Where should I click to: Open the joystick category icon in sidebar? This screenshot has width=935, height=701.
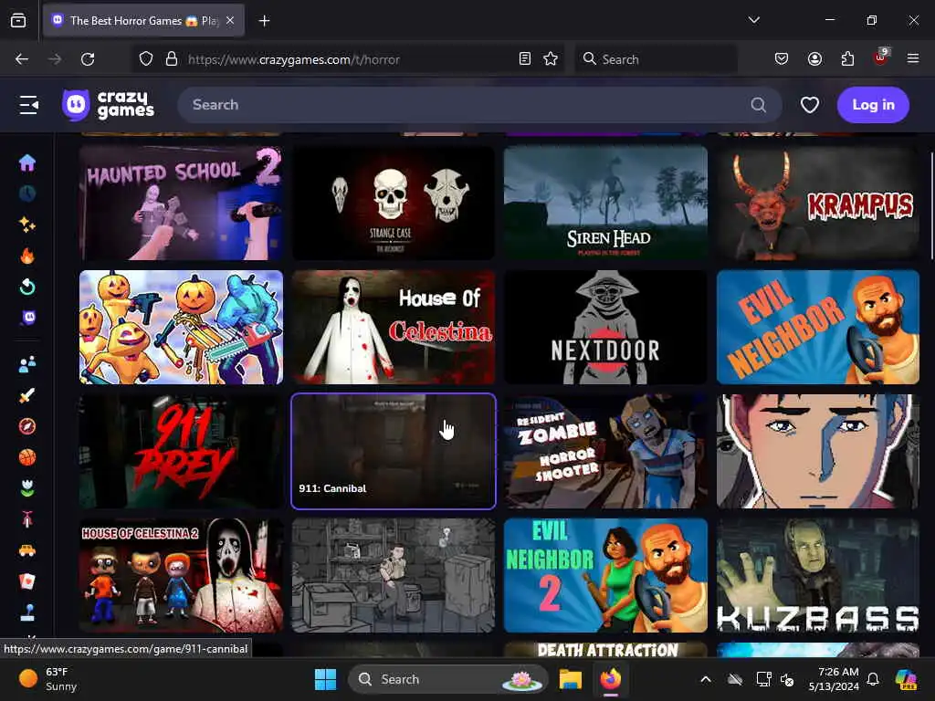[x=26, y=612]
